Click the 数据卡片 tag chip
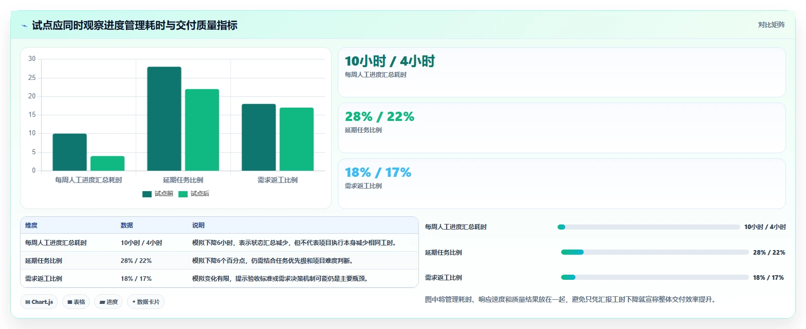This screenshot has height=329, width=806. click(146, 302)
